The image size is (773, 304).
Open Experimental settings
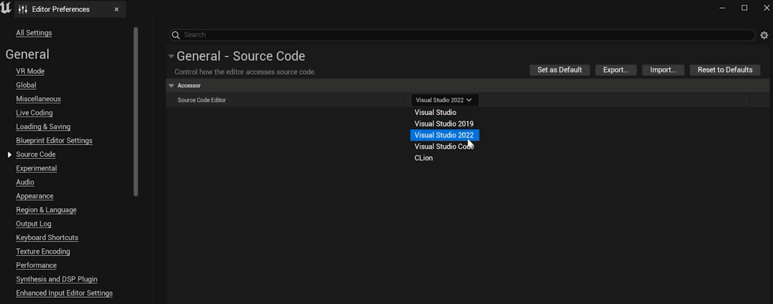click(x=36, y=168)
